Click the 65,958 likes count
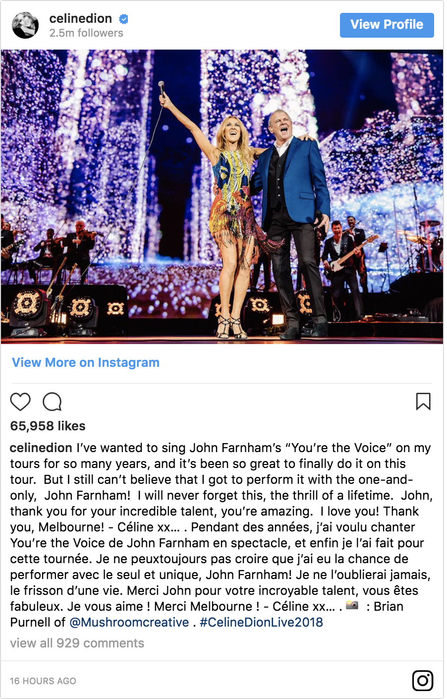 coord(48,426)
